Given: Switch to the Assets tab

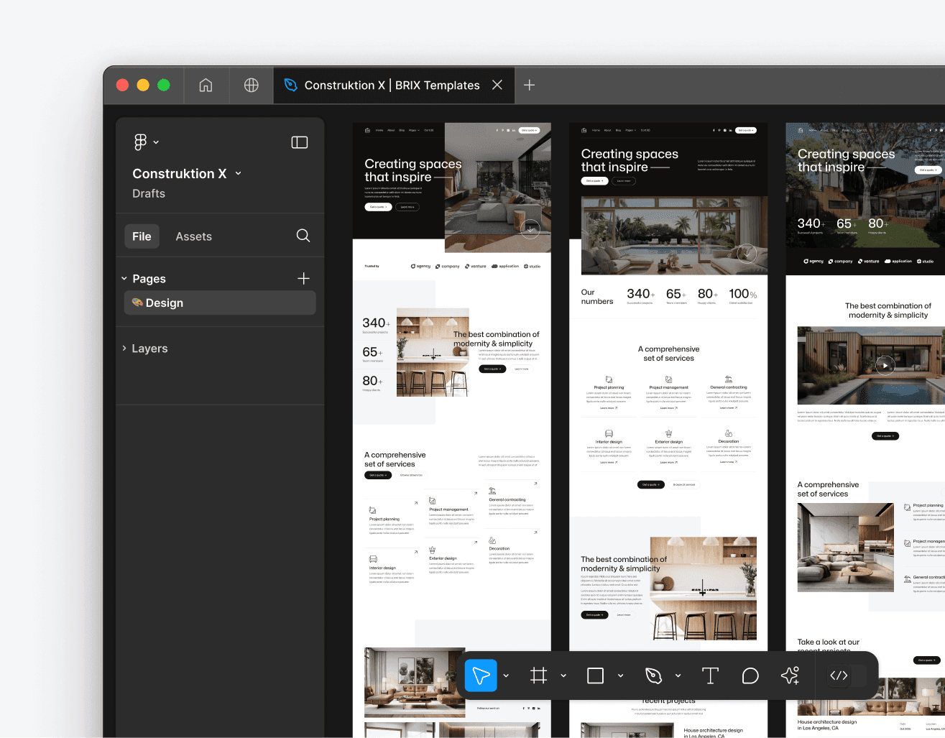Looking at the screenshot, I should click(193, 236).
